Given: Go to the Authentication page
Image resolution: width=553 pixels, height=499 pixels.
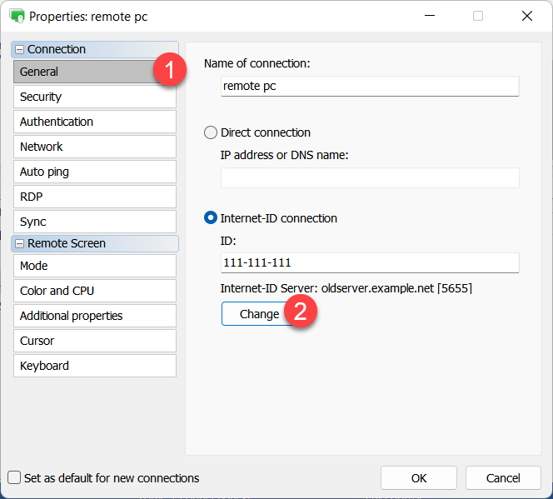Looking at the screenshot, I should tap(94, 122).
